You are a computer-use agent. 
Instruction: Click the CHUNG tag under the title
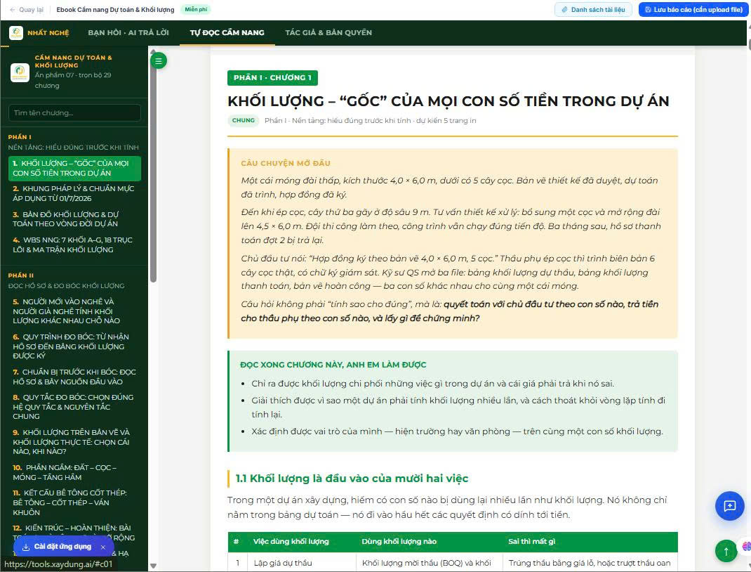(x=244, y=120)
